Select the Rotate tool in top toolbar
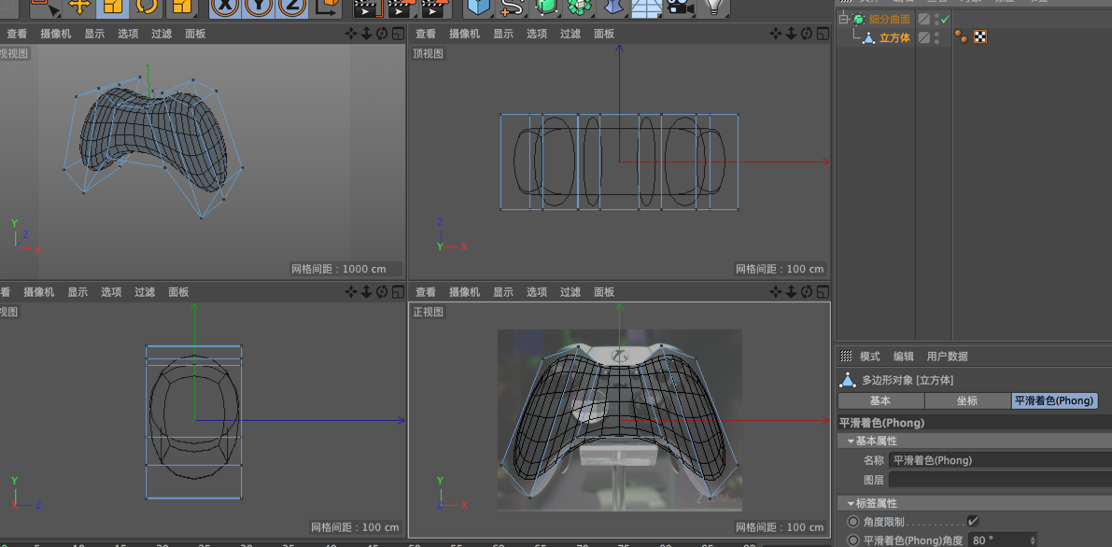Viewport: 1112px width, 547px height. click(147, 7)
